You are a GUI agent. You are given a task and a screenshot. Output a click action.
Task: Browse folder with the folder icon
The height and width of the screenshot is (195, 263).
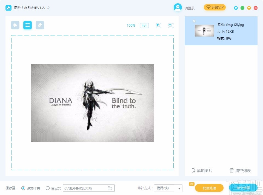coord(110,188)
